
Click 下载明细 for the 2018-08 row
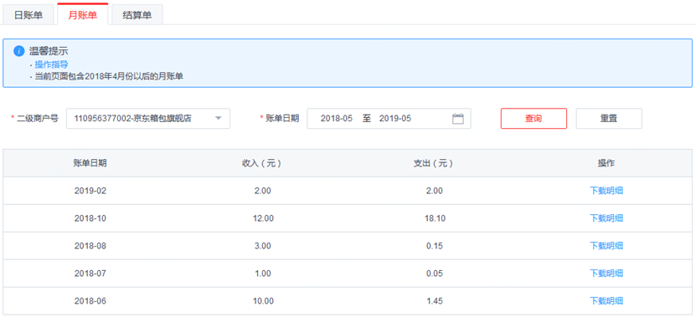point(606,246)
